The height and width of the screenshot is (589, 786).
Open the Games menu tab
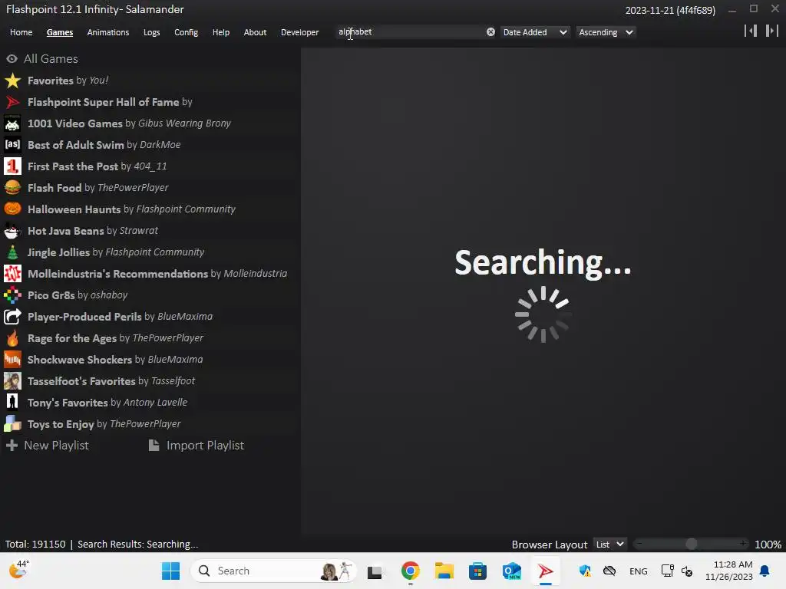(x=60, y=32)
